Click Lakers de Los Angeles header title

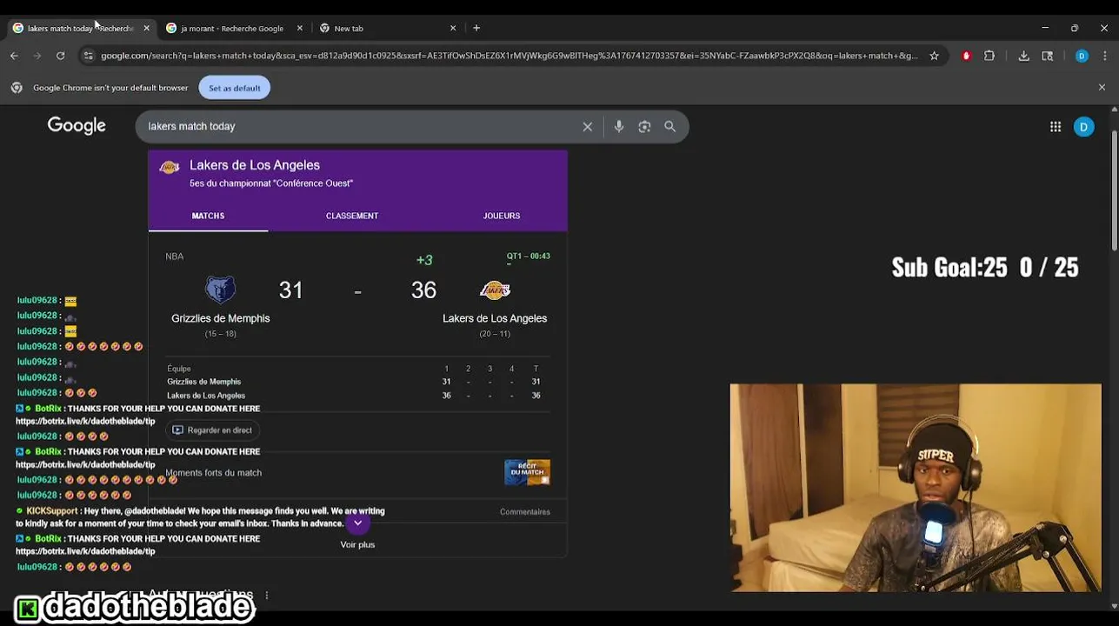tap(255, 165)
